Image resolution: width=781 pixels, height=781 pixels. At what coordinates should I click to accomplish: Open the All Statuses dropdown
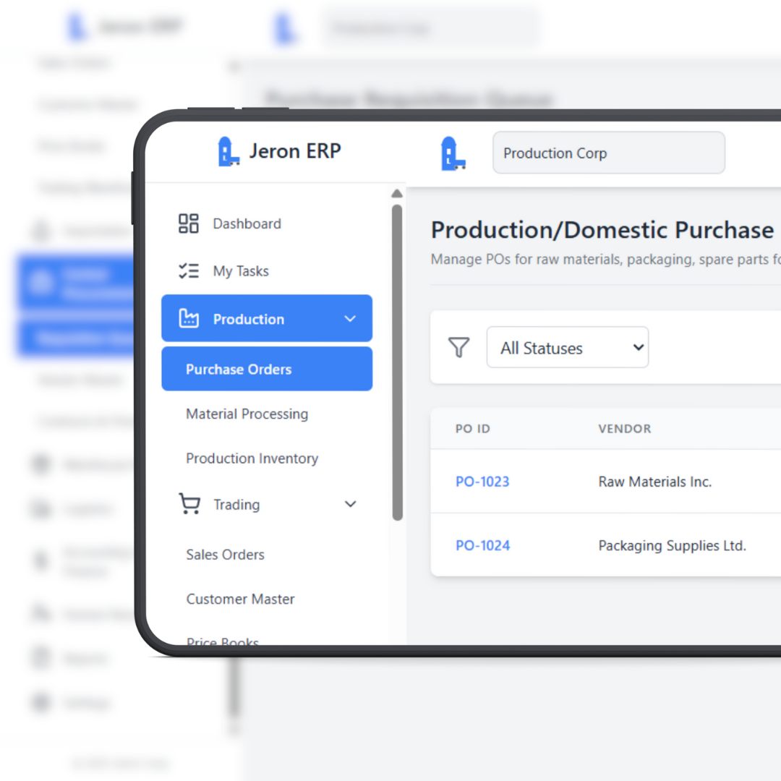pos(568,348)
